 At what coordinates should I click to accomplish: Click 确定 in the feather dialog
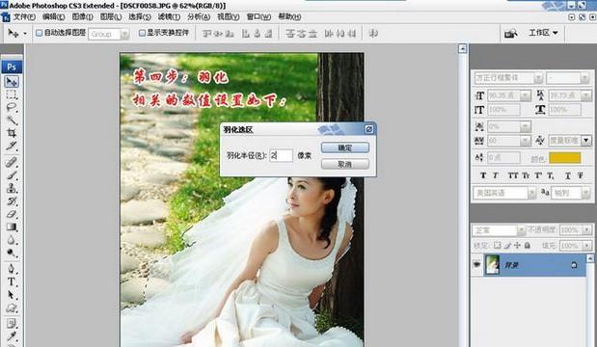point(345,147)
